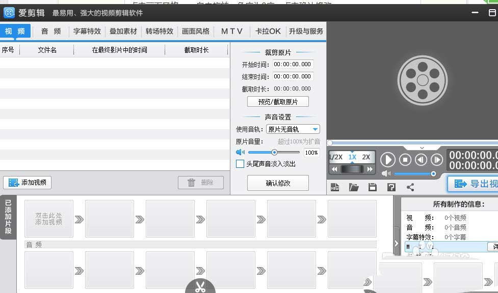Screen dimensions: 498x293
Task: Click the 0个音频 info text
Action: tap(456, 227)
